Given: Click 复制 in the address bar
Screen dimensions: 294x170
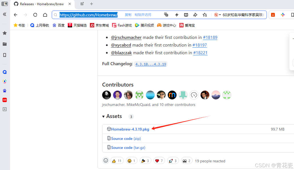Looking at the screenshot, I should [x=128, y=15].
